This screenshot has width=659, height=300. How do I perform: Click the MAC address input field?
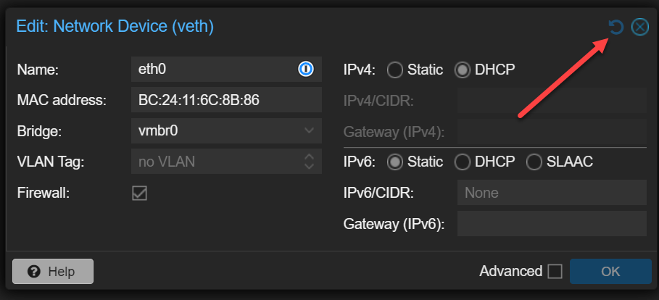226,100
